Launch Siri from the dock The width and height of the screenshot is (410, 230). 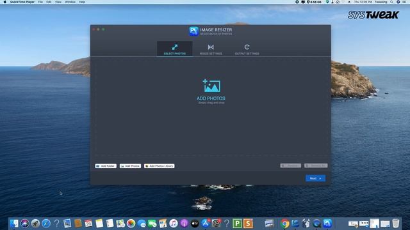(x=25, y=224)
